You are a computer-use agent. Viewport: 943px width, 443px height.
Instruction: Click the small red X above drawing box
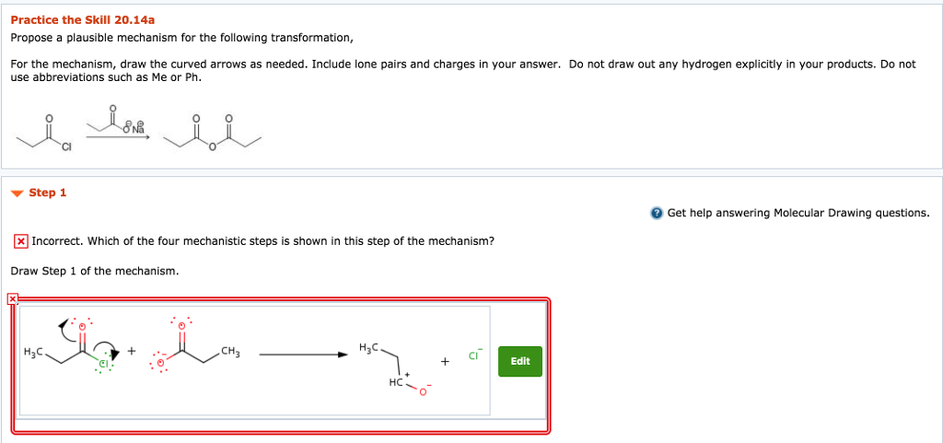click(12, 299)
